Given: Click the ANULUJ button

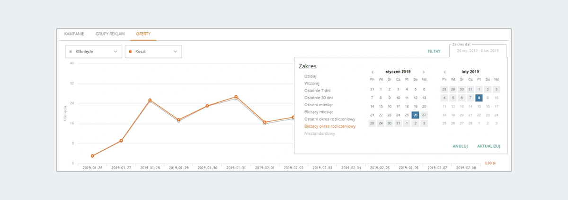Looking at the screenshot, I should pos(460,146).
